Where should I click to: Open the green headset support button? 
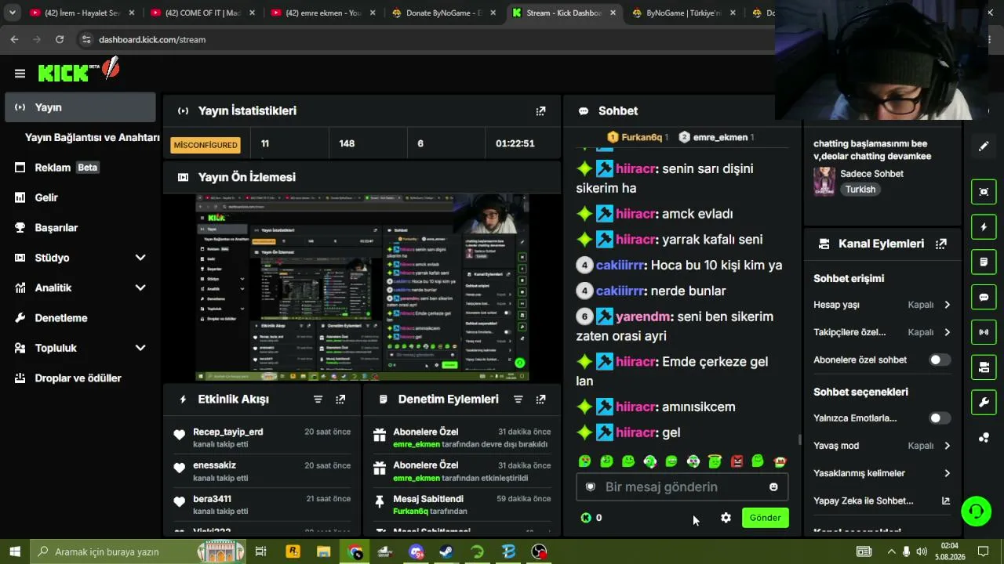[x=977, y=512]
